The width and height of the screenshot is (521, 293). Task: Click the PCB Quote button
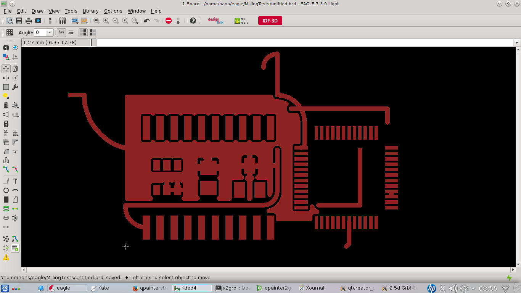tap(241, 21)
